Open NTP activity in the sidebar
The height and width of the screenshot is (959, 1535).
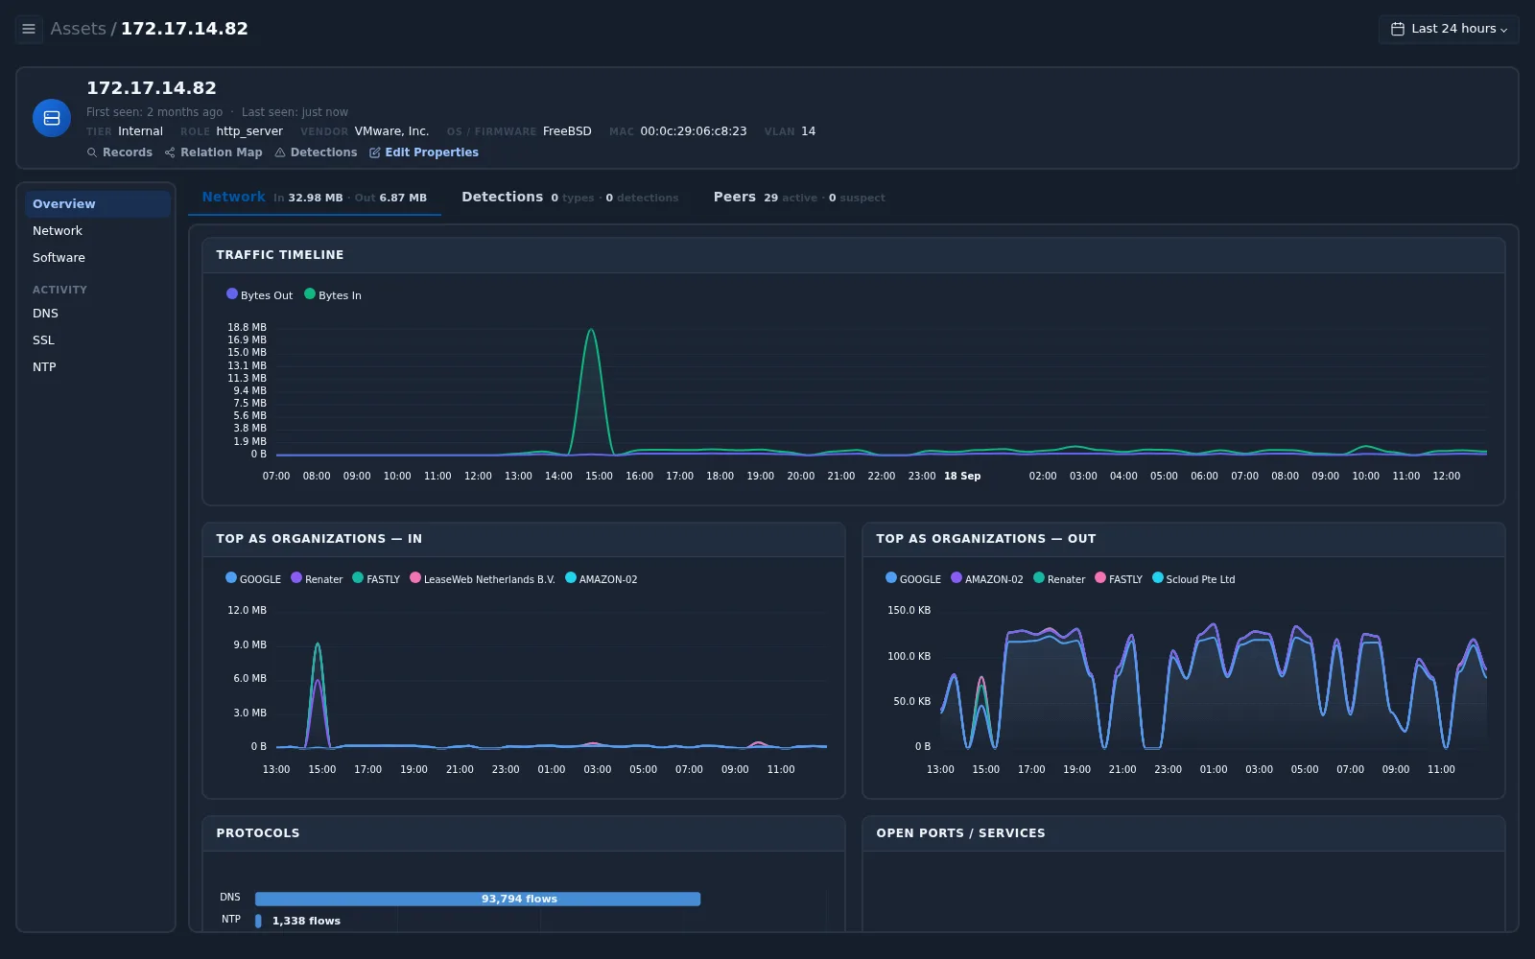(98, 366)
